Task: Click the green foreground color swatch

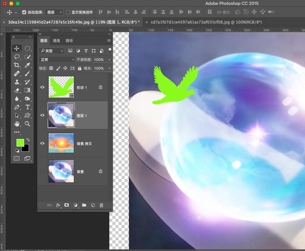Action: coord(20,142)
